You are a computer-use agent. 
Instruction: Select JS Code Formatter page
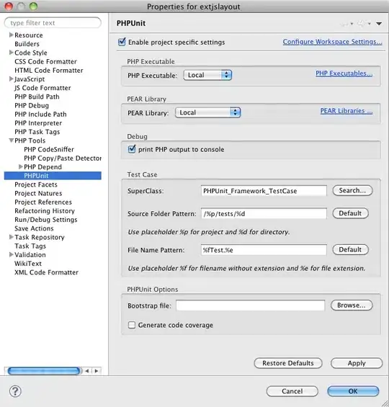coord(43,88)
